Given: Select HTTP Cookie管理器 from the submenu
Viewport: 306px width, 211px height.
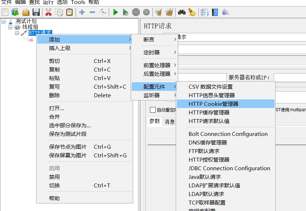Looking at the screenshot, I should (213, 104).
